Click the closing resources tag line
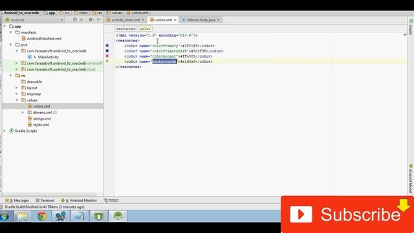414x233 pixels. [129, 67]
